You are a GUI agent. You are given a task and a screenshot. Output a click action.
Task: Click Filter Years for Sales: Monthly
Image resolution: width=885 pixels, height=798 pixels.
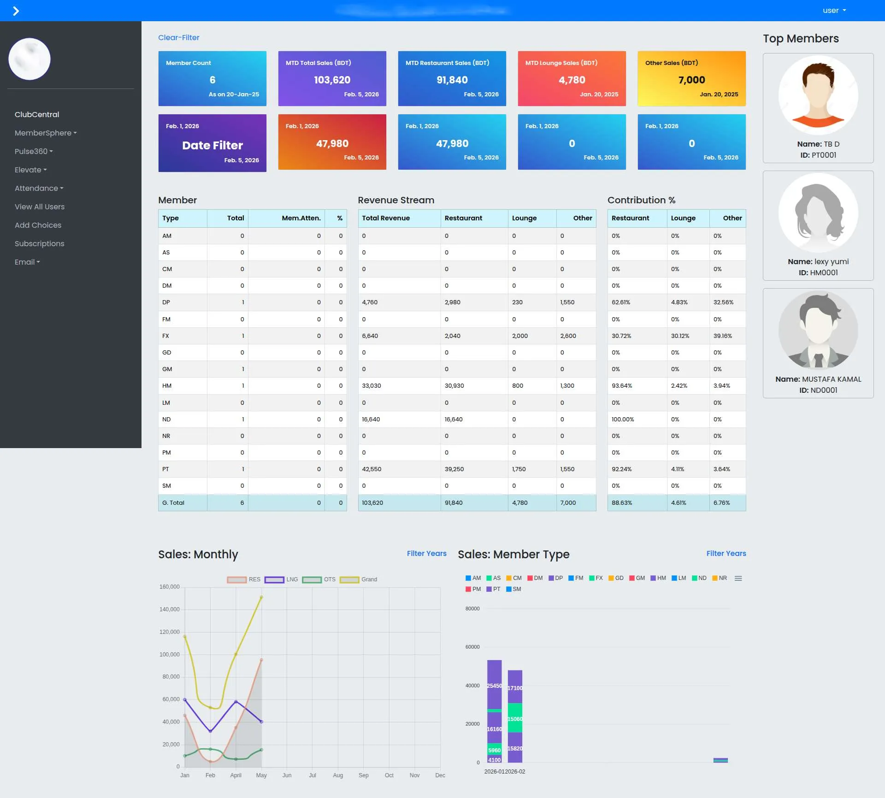[x=426, y=553]
